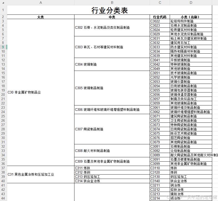This screenshot has height=201, width=218.
Task: Select column D header
Action: pos(191,3)
